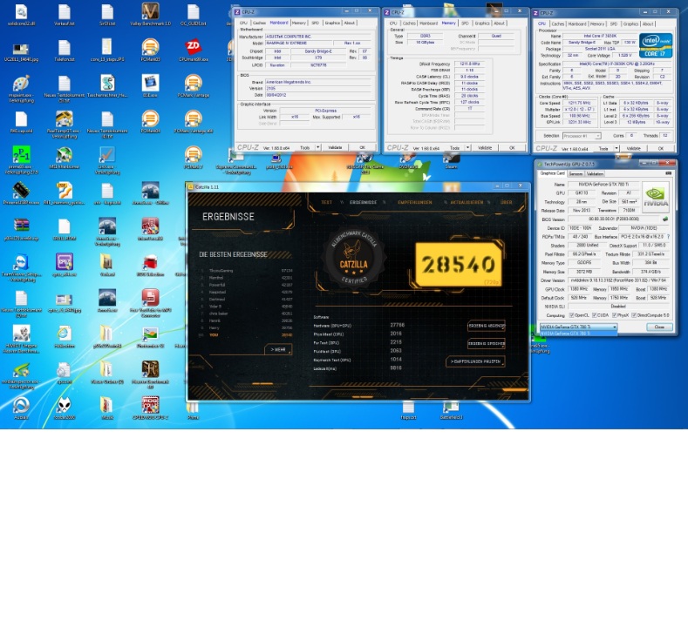Open the WinRAR archive icon on desktop
The image size is (688, 627).
pos(21,229)
